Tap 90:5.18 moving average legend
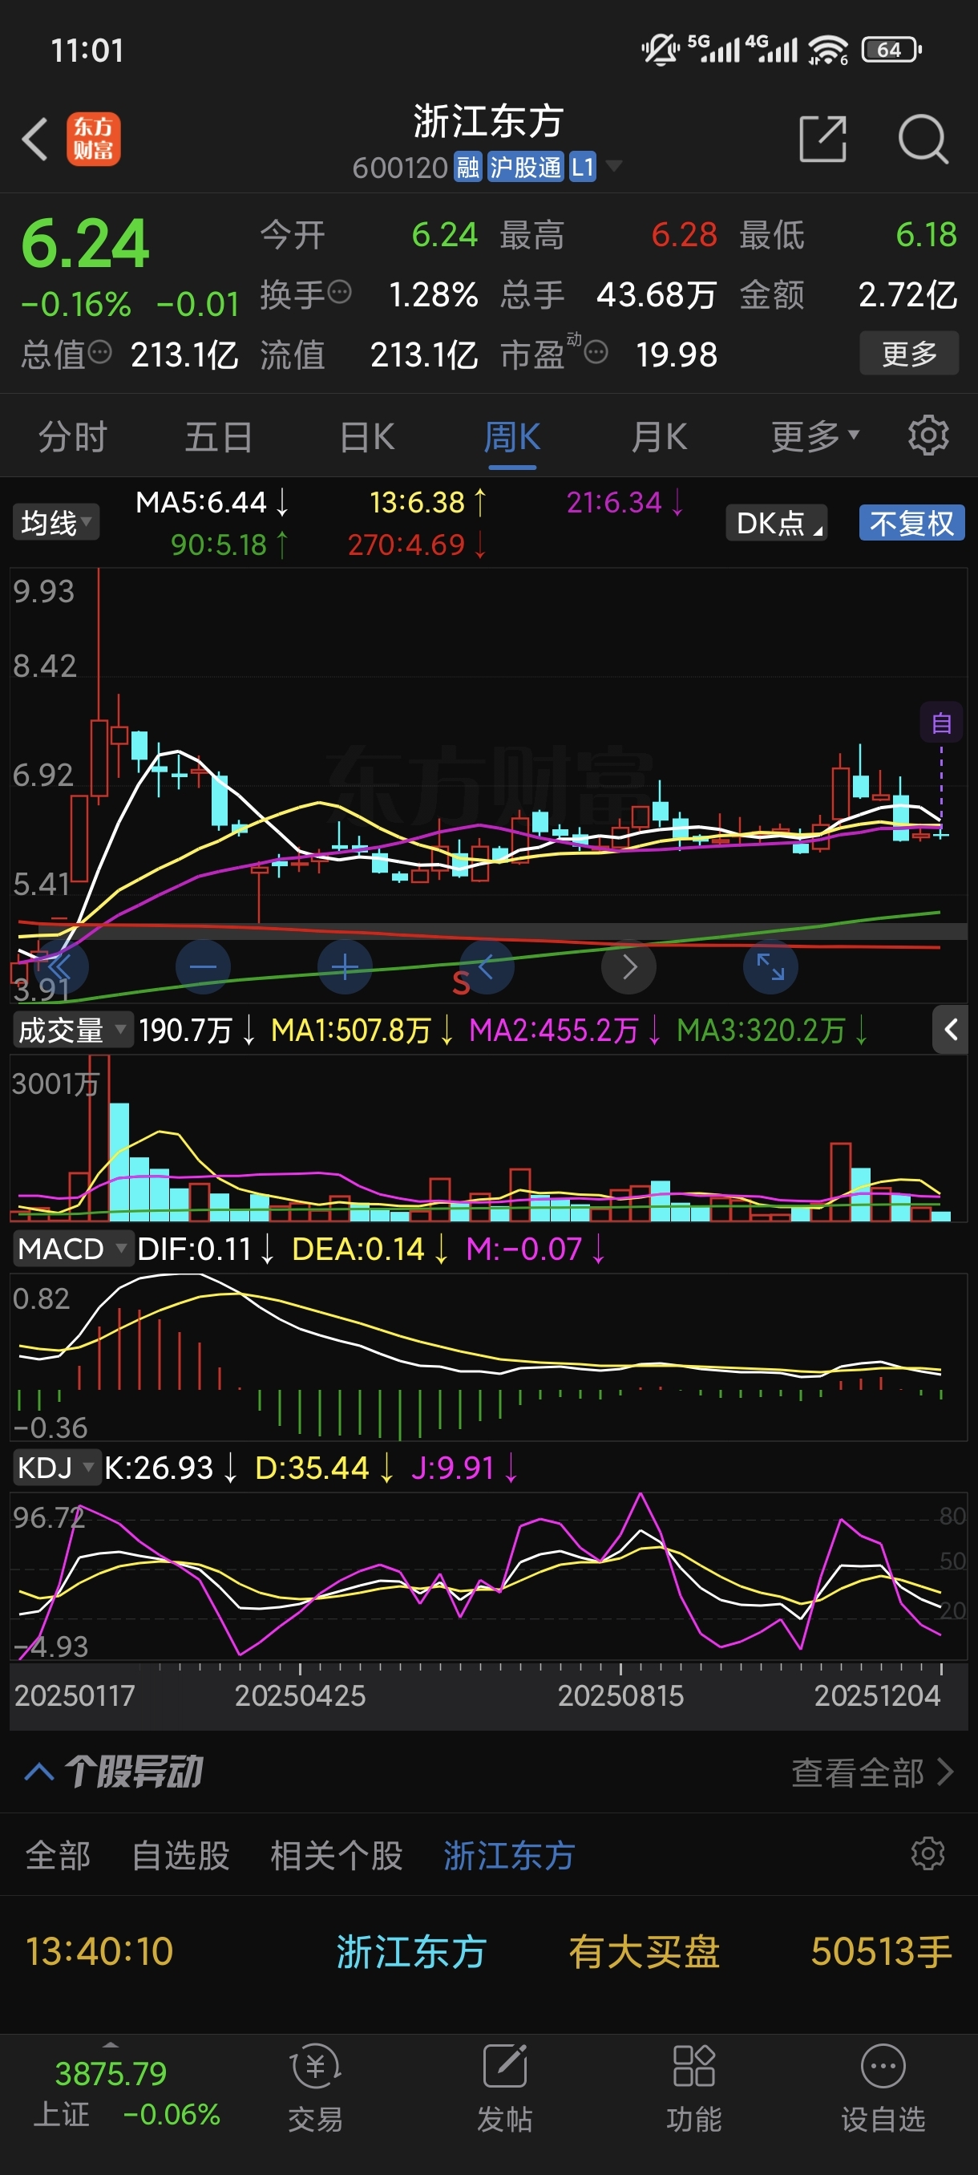Screen dimensions: 978x2175 (229, 545)
